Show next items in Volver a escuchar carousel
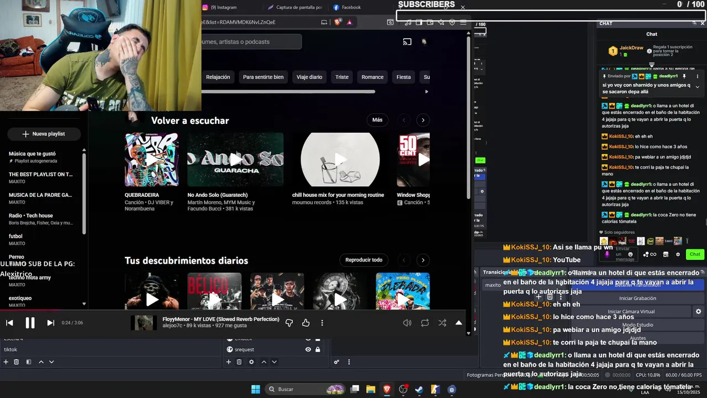Image resolution: width=707 pixels, height=398 pixels. coord(423,120)
